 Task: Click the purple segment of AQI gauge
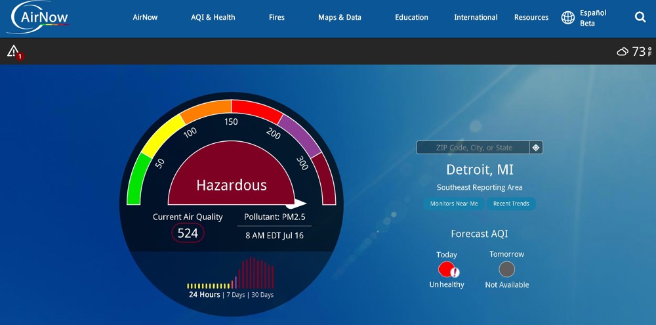pyautogui.click(x=300, y=135)
